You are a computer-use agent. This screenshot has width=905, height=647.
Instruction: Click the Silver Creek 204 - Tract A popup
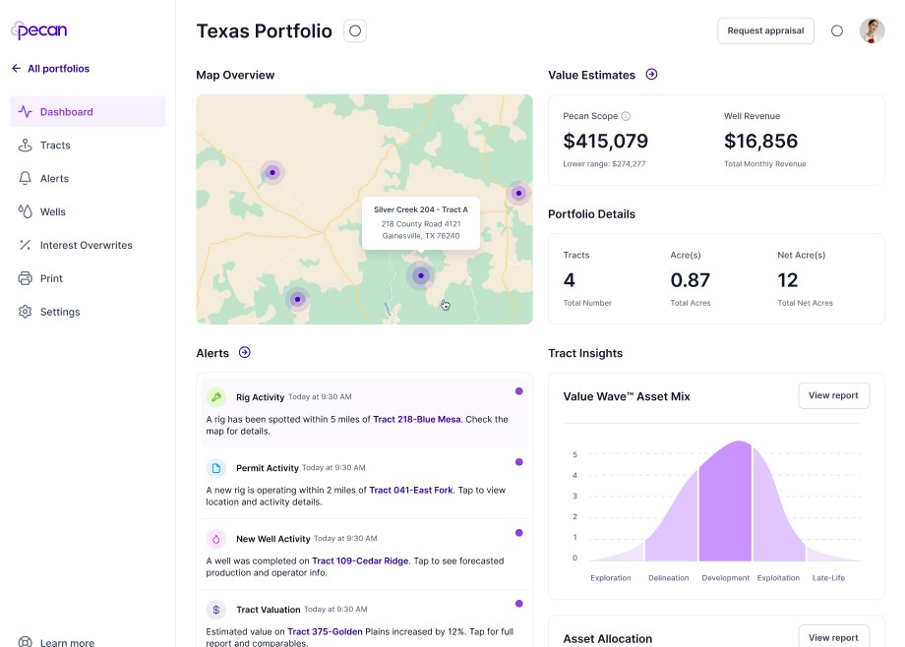(421, 223)
